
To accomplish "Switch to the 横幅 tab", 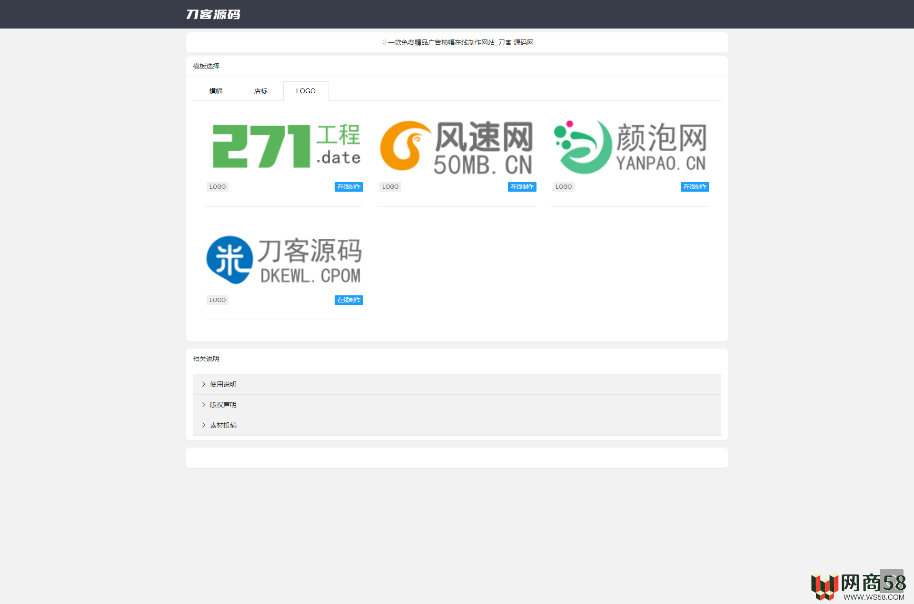I will pyautogui.click(x=216, y=91).
